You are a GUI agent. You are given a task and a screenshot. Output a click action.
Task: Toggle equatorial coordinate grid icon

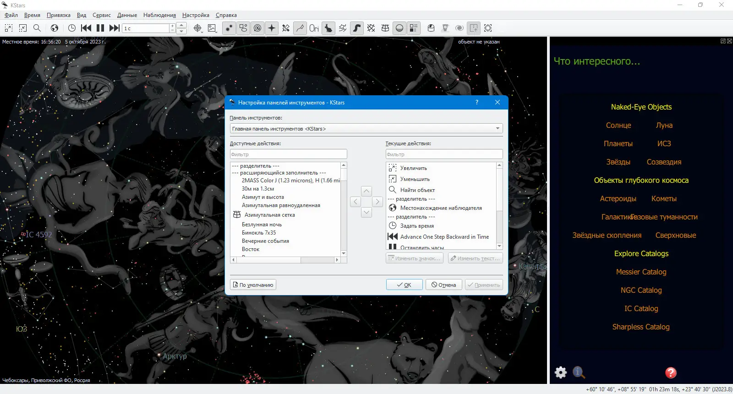[371, 28]
